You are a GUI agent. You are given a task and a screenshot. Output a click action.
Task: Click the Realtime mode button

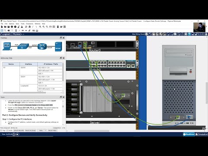tap(189, 134)
